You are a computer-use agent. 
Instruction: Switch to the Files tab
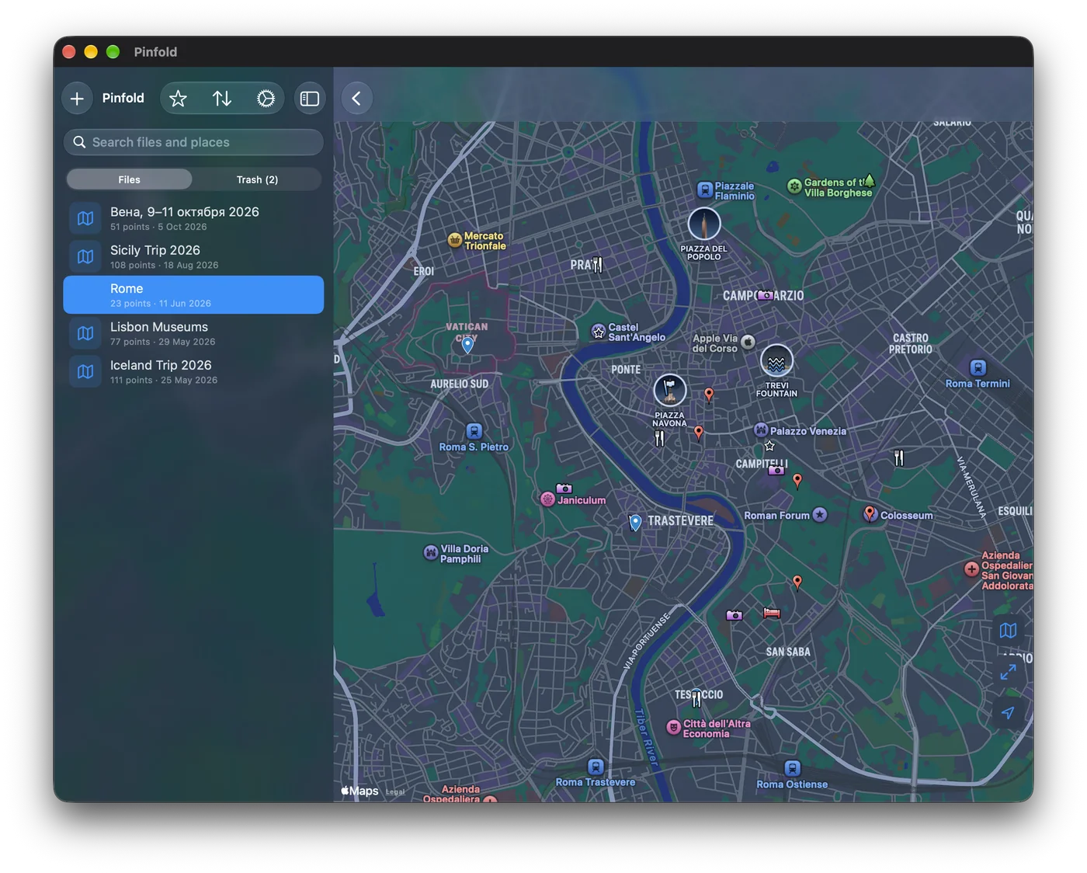point(129,179)
